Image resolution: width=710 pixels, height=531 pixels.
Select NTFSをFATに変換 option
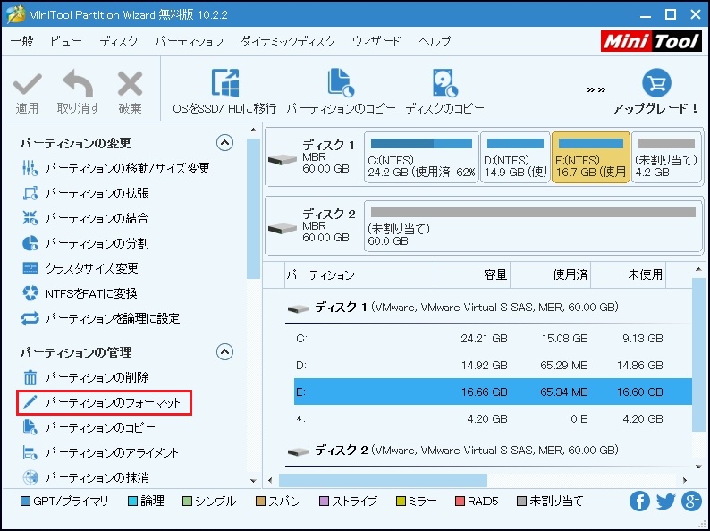(x=80, y=293)
